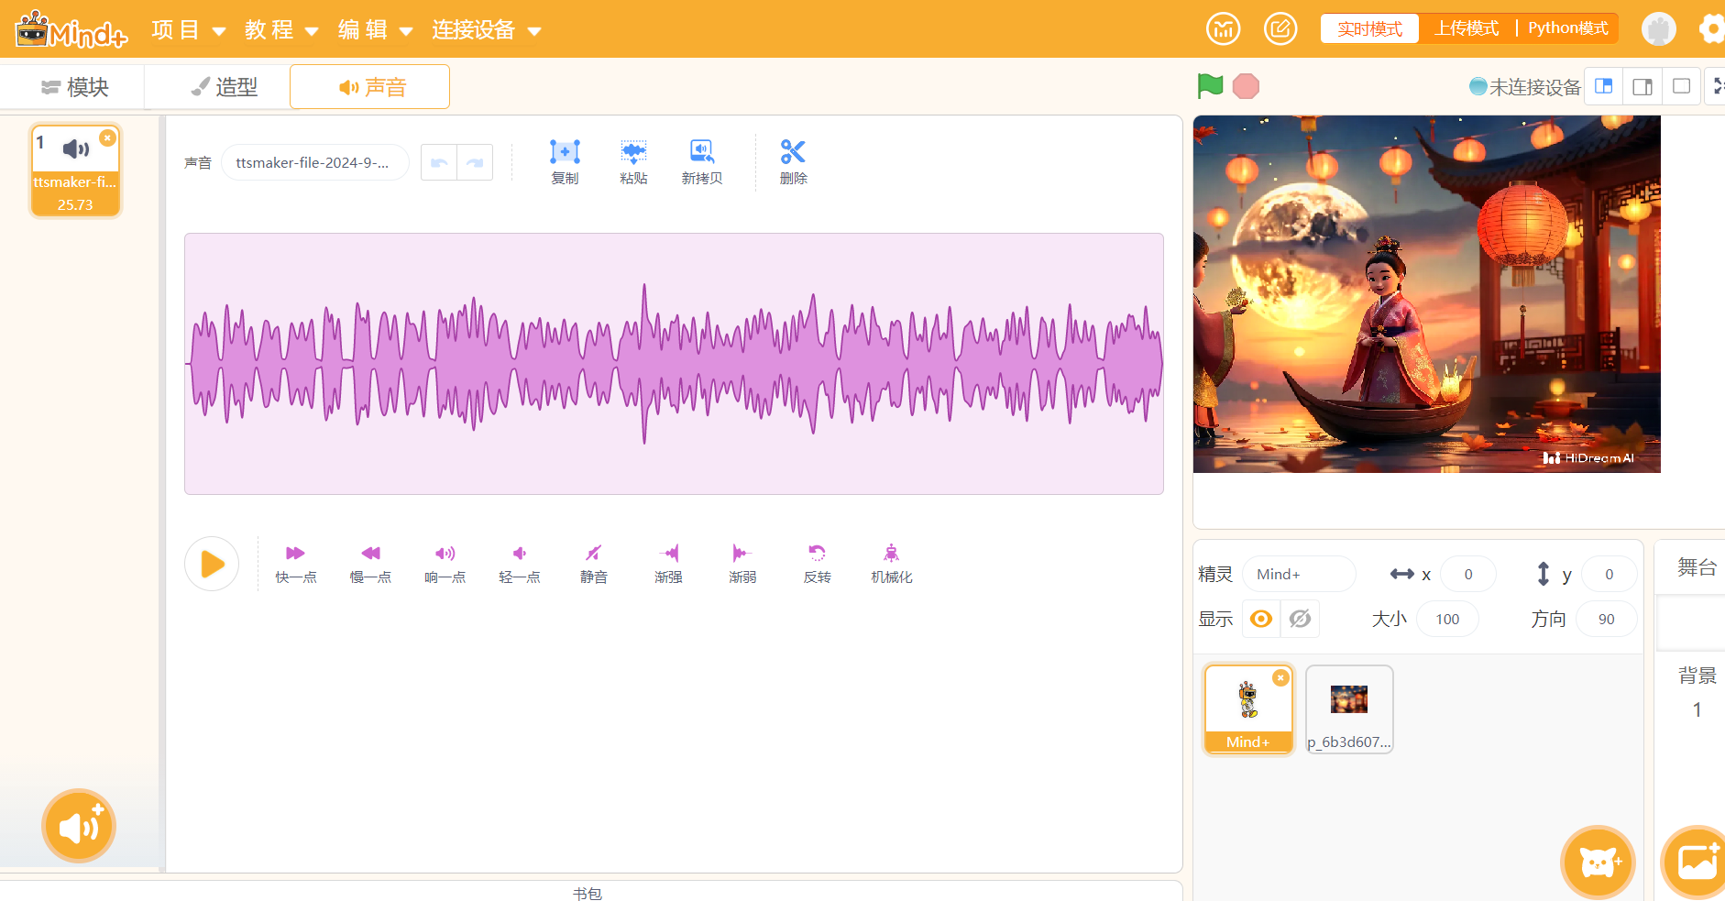
Task: Edit the sprite y coordinate field
Action: point(1610,574)
